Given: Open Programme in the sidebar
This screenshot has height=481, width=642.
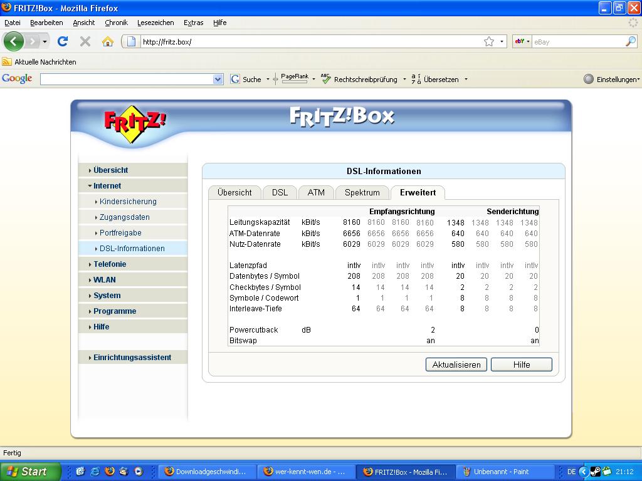Looking at the screenshot, I should click(x=133, y=311).
